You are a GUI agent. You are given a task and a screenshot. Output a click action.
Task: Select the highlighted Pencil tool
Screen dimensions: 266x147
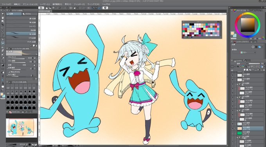(3, 43)
